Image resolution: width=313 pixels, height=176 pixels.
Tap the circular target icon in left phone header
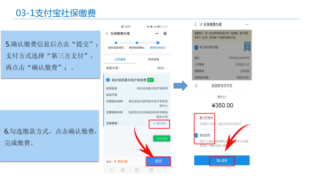coord(165,34)
